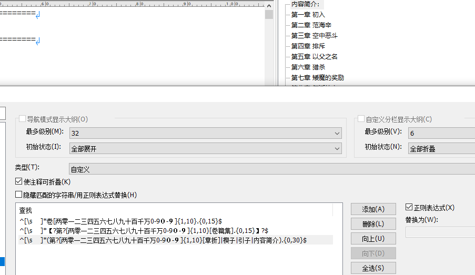Click the 添加(A) button
Image resolution: width=475 pixels, height=275 pixels.
pyautogui.click(x=373, y=209)
